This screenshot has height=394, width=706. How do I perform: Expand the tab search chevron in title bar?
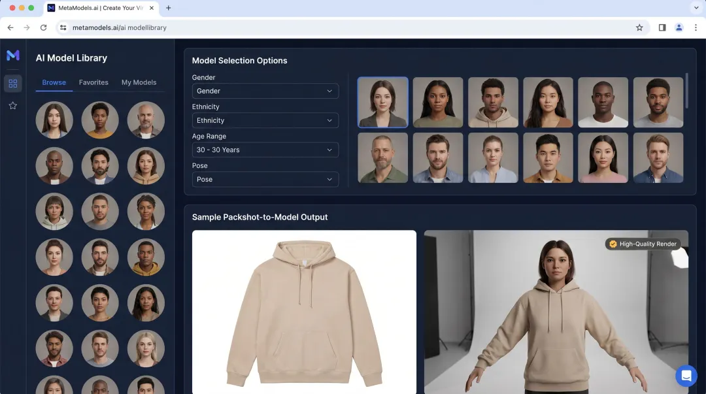[x=696, y=8]
